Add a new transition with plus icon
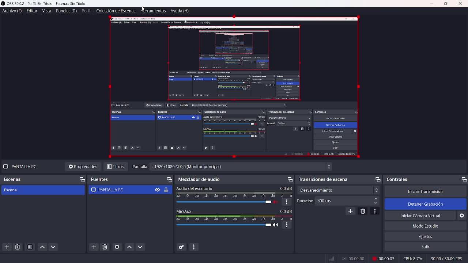The width and height of the screenshot is (468, 263). coord(350,211)
